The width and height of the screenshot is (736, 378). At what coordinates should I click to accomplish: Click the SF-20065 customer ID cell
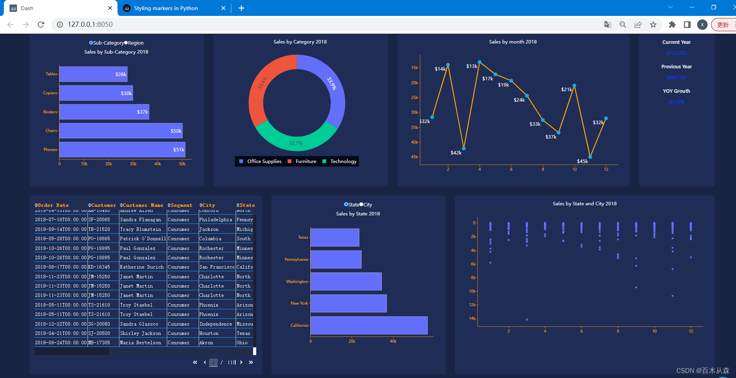(x=103, y=220)
